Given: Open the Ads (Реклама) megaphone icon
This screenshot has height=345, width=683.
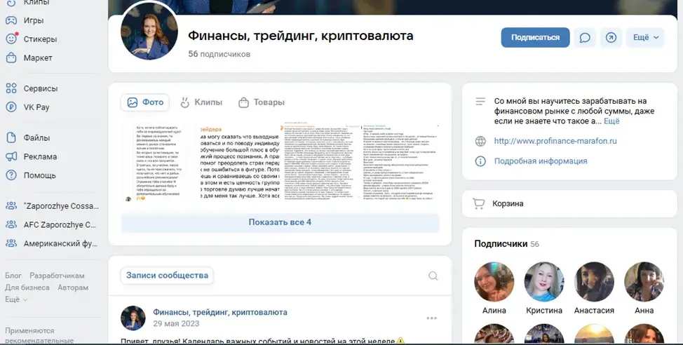Looking at the screenshot, I should tap(11, 156).
